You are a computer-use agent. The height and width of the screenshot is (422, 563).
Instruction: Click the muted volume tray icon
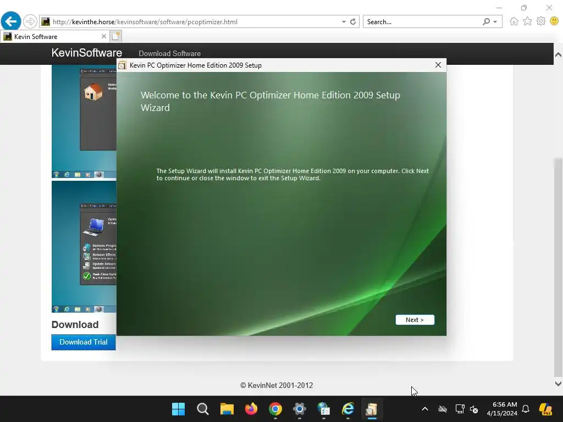[474, 409]
